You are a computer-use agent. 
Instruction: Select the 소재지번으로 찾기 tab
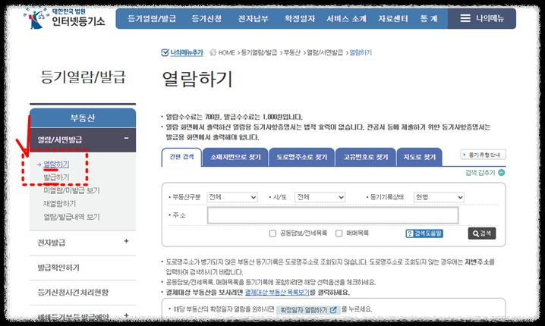[235, 157]
